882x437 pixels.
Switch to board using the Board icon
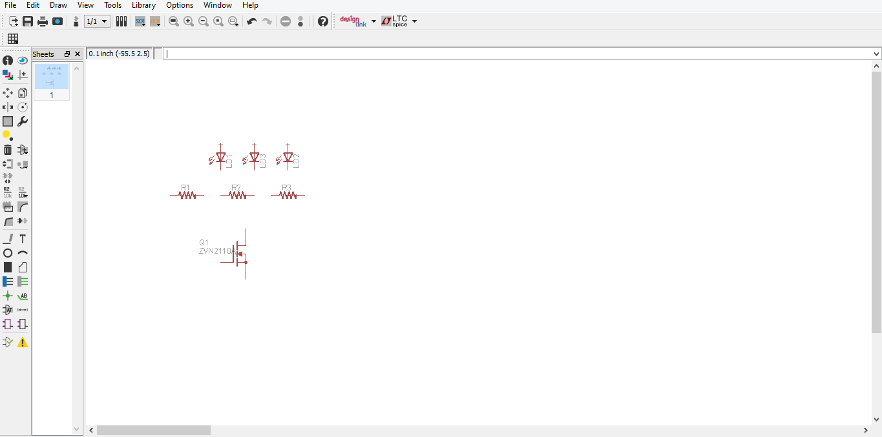pyautogui.click(x=76, y=21)
